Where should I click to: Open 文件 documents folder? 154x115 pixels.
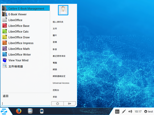pos(55,29)
